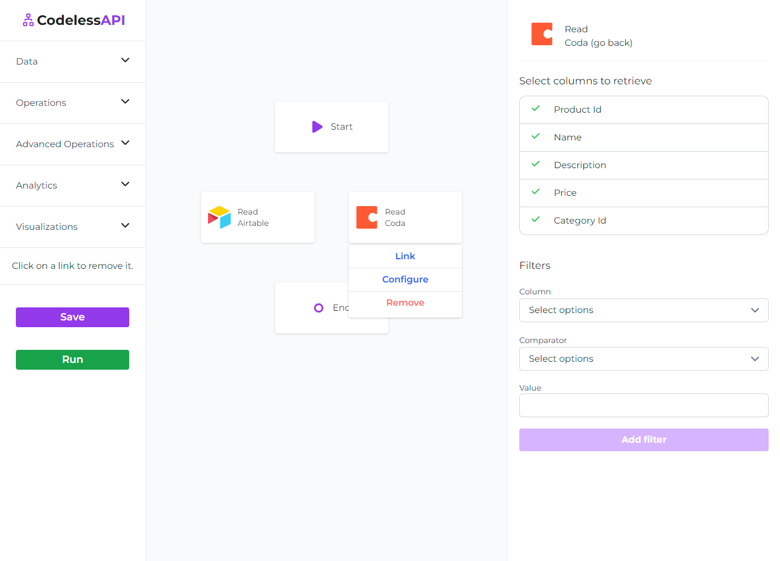The width and height of the screenshot is (780, 561).
Task: Click the 'Filters' heading text
Action: tap(535, 265)
